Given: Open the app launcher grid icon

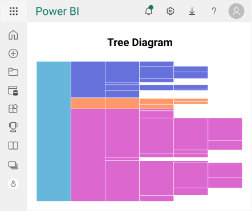Looking at the screenshot, I should (14, 11).
